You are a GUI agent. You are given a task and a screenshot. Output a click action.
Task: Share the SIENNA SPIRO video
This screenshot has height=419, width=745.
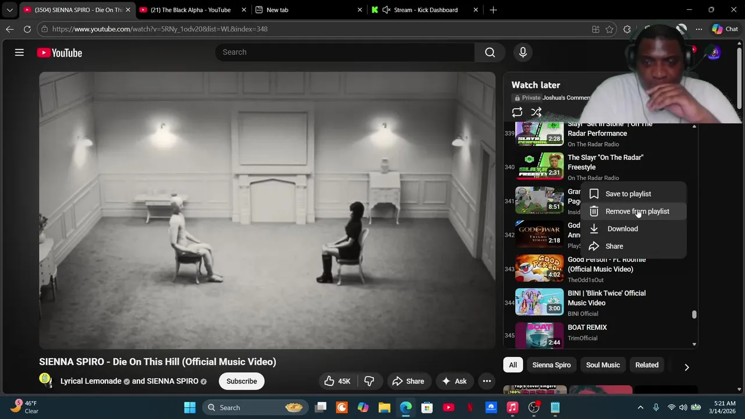click(408, 381)
